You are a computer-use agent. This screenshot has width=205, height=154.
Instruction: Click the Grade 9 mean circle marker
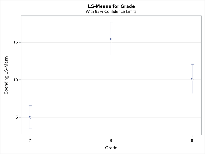pyautogui.click(x=192, y=79)
